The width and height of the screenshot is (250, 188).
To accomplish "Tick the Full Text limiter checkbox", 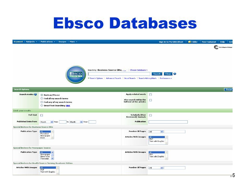I will (x=42, y=115).
